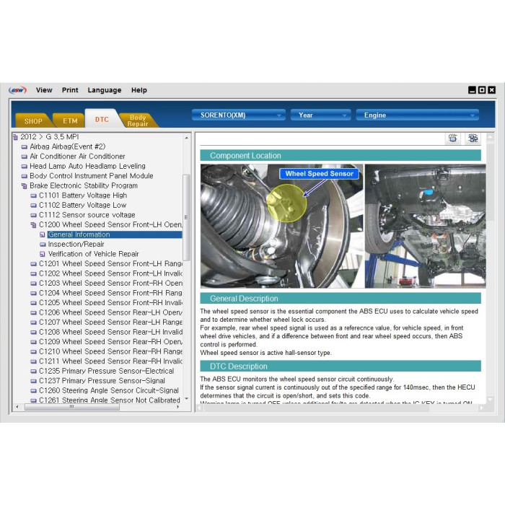Click the C1203 Wheel Speed Sensor icon
The height and width of the screenshot is (505, 505).
click(33, 284)
